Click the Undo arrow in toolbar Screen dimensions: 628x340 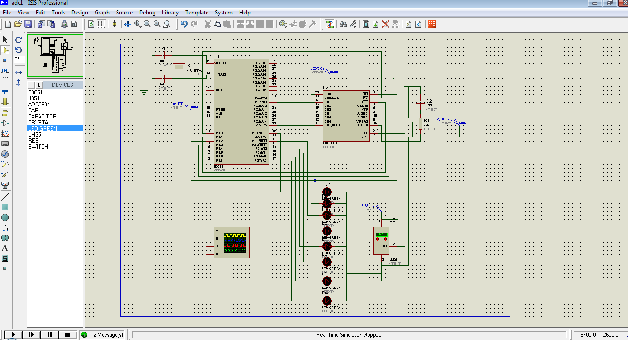tap(184, 24)
